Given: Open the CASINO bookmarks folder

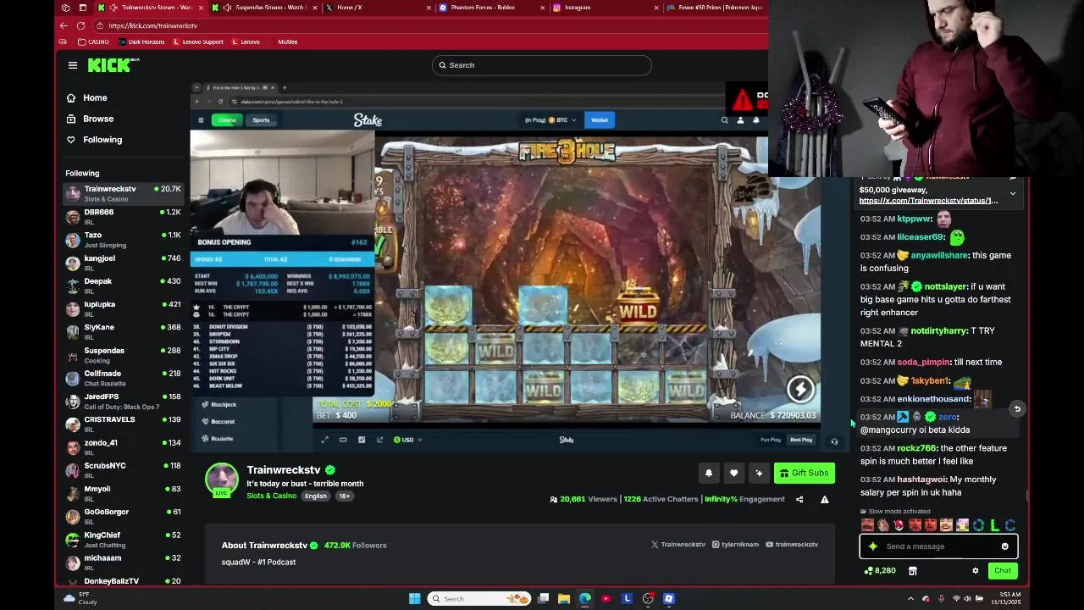Looking at the screenshot, I should [x=93, y=42].
